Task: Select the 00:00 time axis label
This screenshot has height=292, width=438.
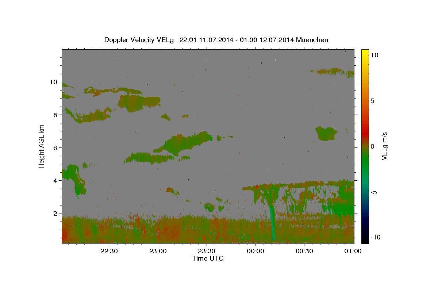Action: point(255,251)
